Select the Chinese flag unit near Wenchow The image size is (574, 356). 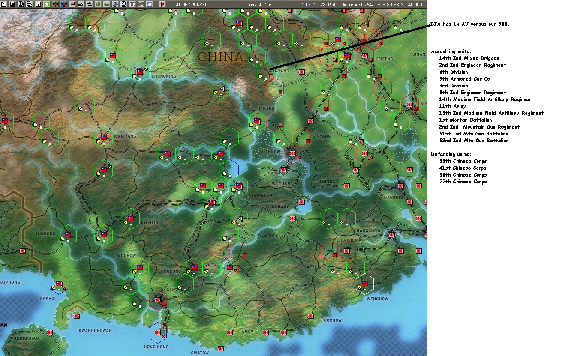tap(364, 283)
